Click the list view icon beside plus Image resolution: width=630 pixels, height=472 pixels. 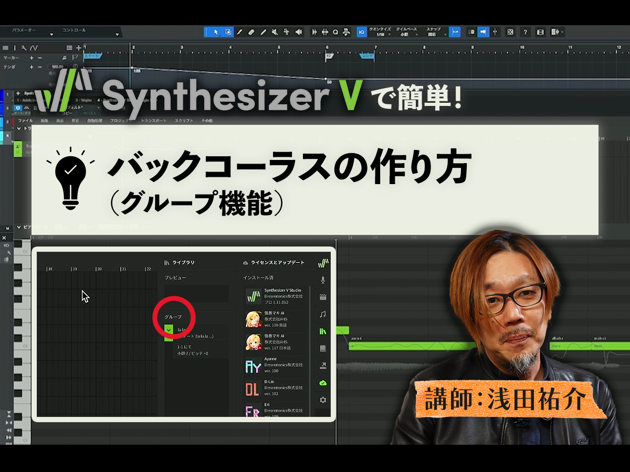click(x=70, y=48)
